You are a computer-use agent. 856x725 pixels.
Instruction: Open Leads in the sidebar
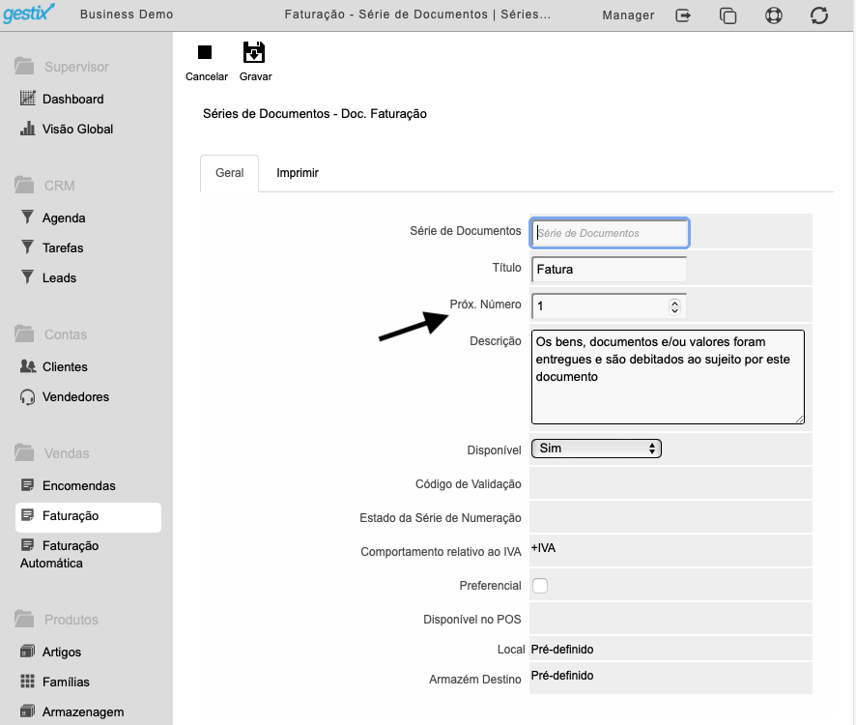(x=60, y=278)
